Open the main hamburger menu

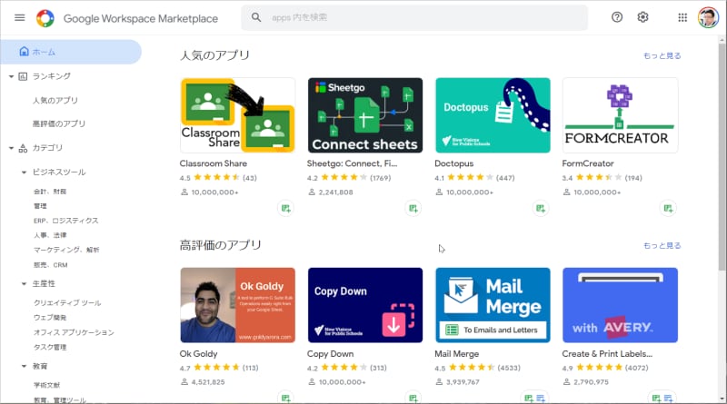pyautogui.click(x=19, y=17)
